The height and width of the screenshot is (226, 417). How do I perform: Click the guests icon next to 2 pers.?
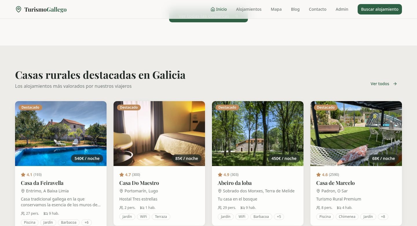[x=121, y=208]
